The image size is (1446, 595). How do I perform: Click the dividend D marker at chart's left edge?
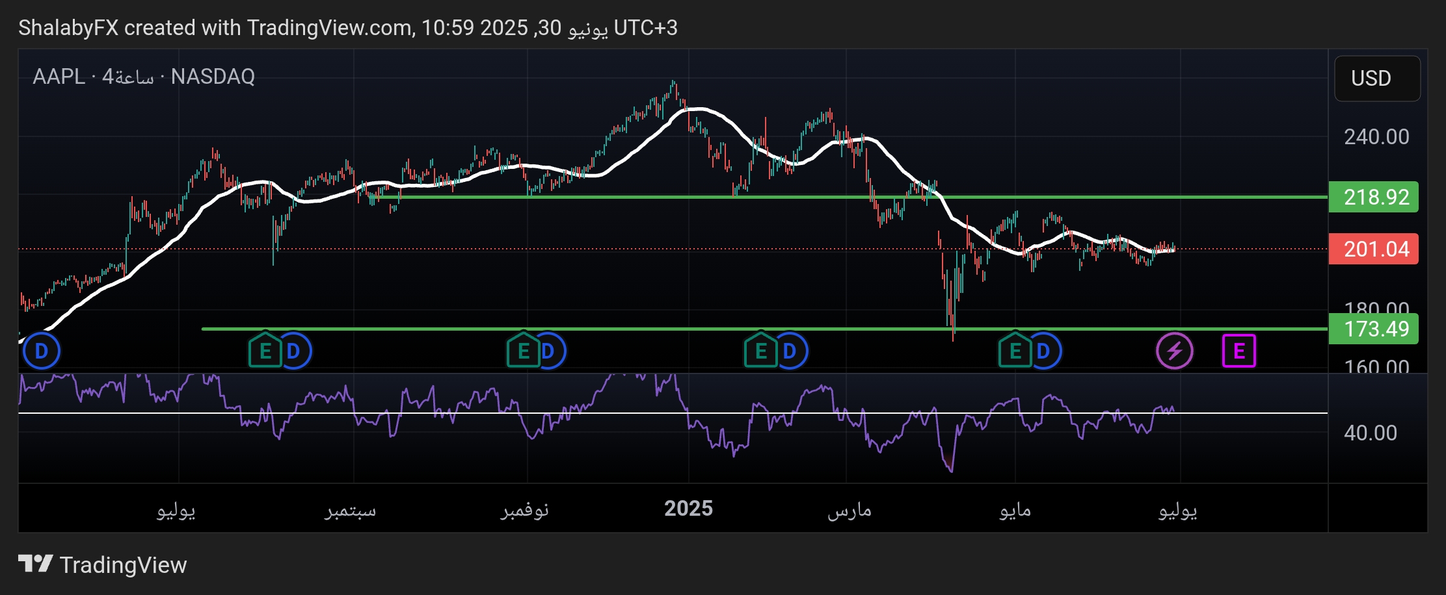(42, 351)
